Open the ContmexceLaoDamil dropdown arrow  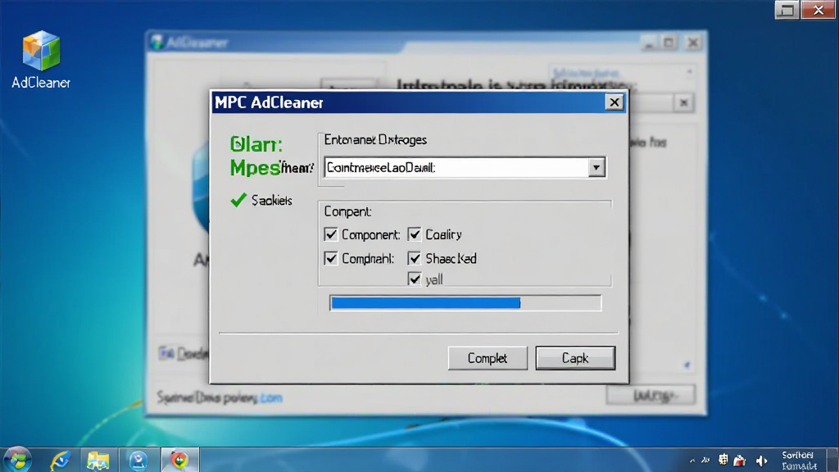[596, 167]
